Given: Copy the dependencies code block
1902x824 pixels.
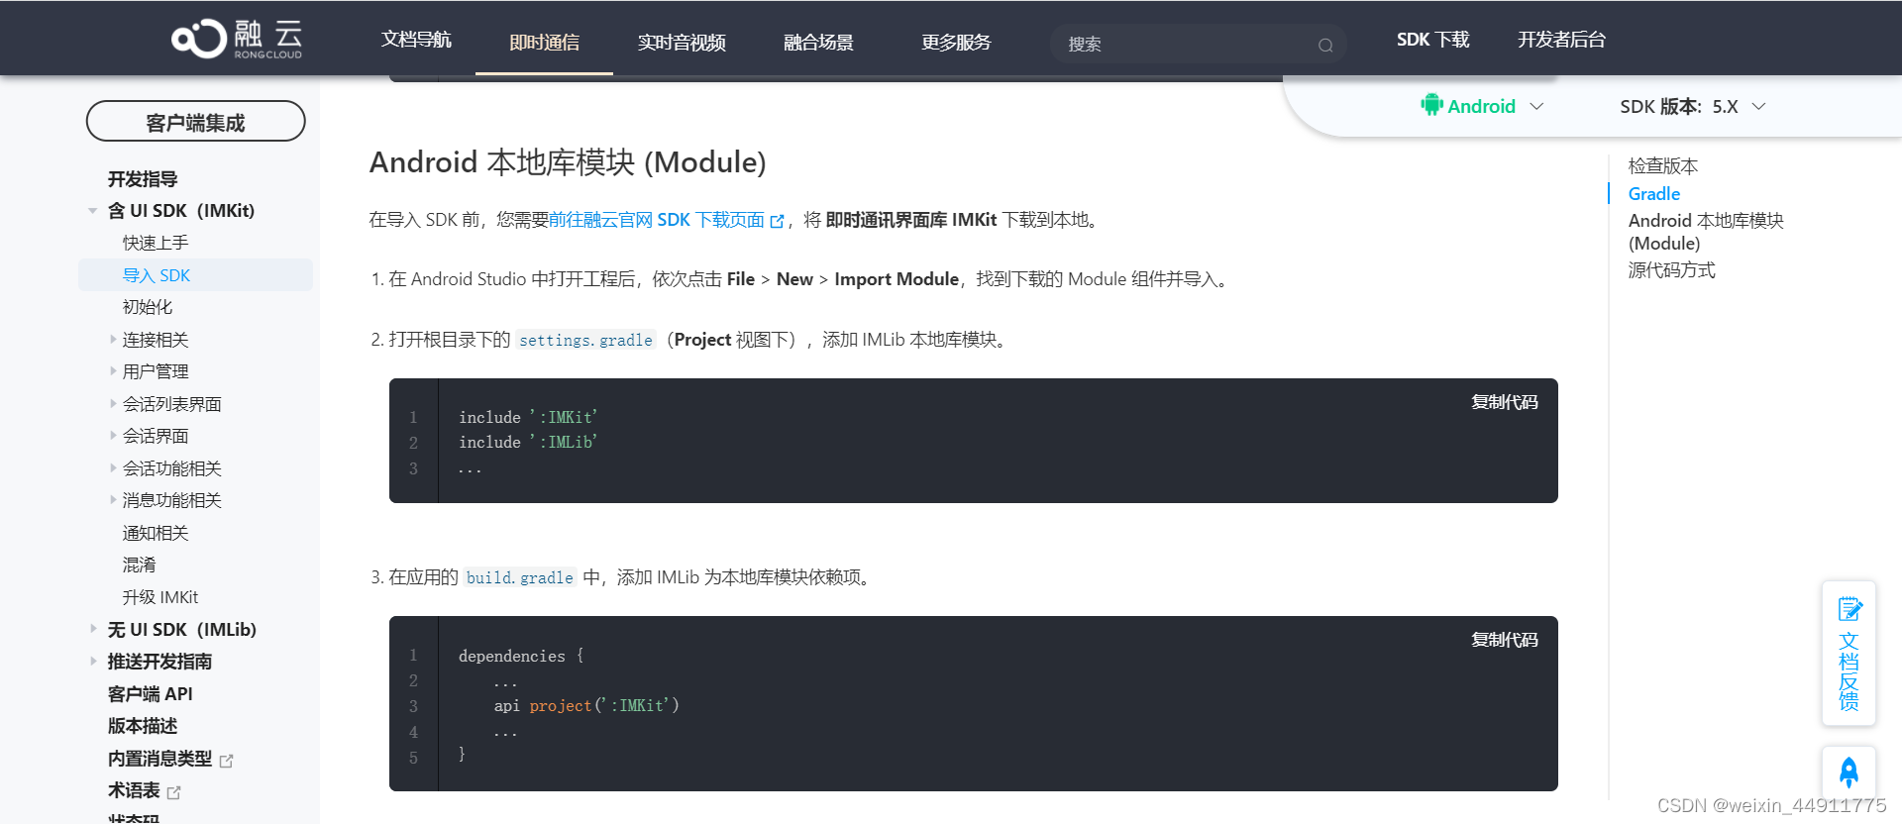Looking at the screenshot, I should [x=1504, y=640].
